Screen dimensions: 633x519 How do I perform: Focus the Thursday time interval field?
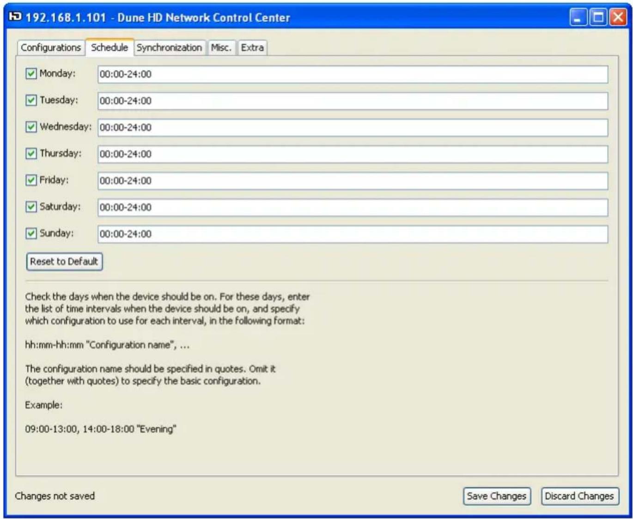[353, 154]
